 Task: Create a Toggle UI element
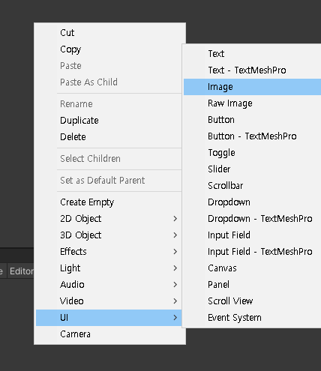(252, 153)
